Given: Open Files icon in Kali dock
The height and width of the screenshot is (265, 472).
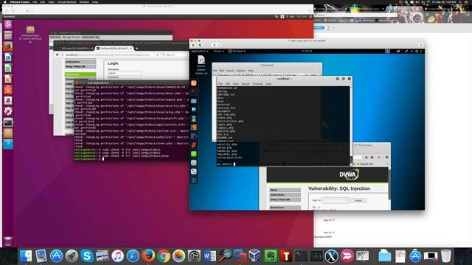Looking at the screenshot, I should tap(194, 101).
